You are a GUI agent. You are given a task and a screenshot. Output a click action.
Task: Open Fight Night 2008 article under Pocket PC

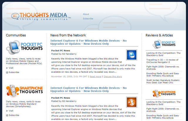tap(163, 68)
